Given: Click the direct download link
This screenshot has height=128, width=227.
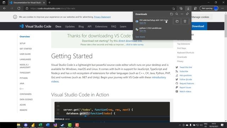Looking at the screenshot, I should pos(130,41).
